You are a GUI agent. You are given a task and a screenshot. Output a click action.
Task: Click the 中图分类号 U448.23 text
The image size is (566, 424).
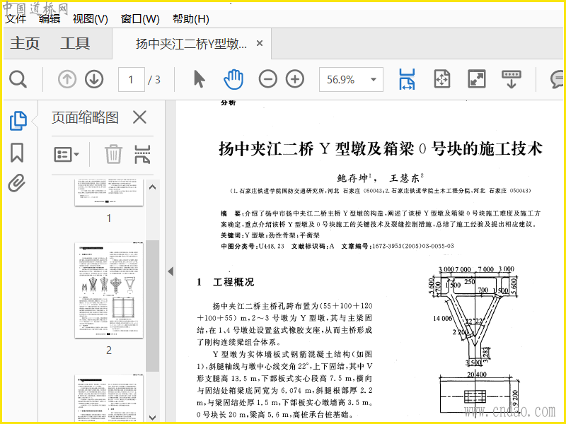point(253,246)
